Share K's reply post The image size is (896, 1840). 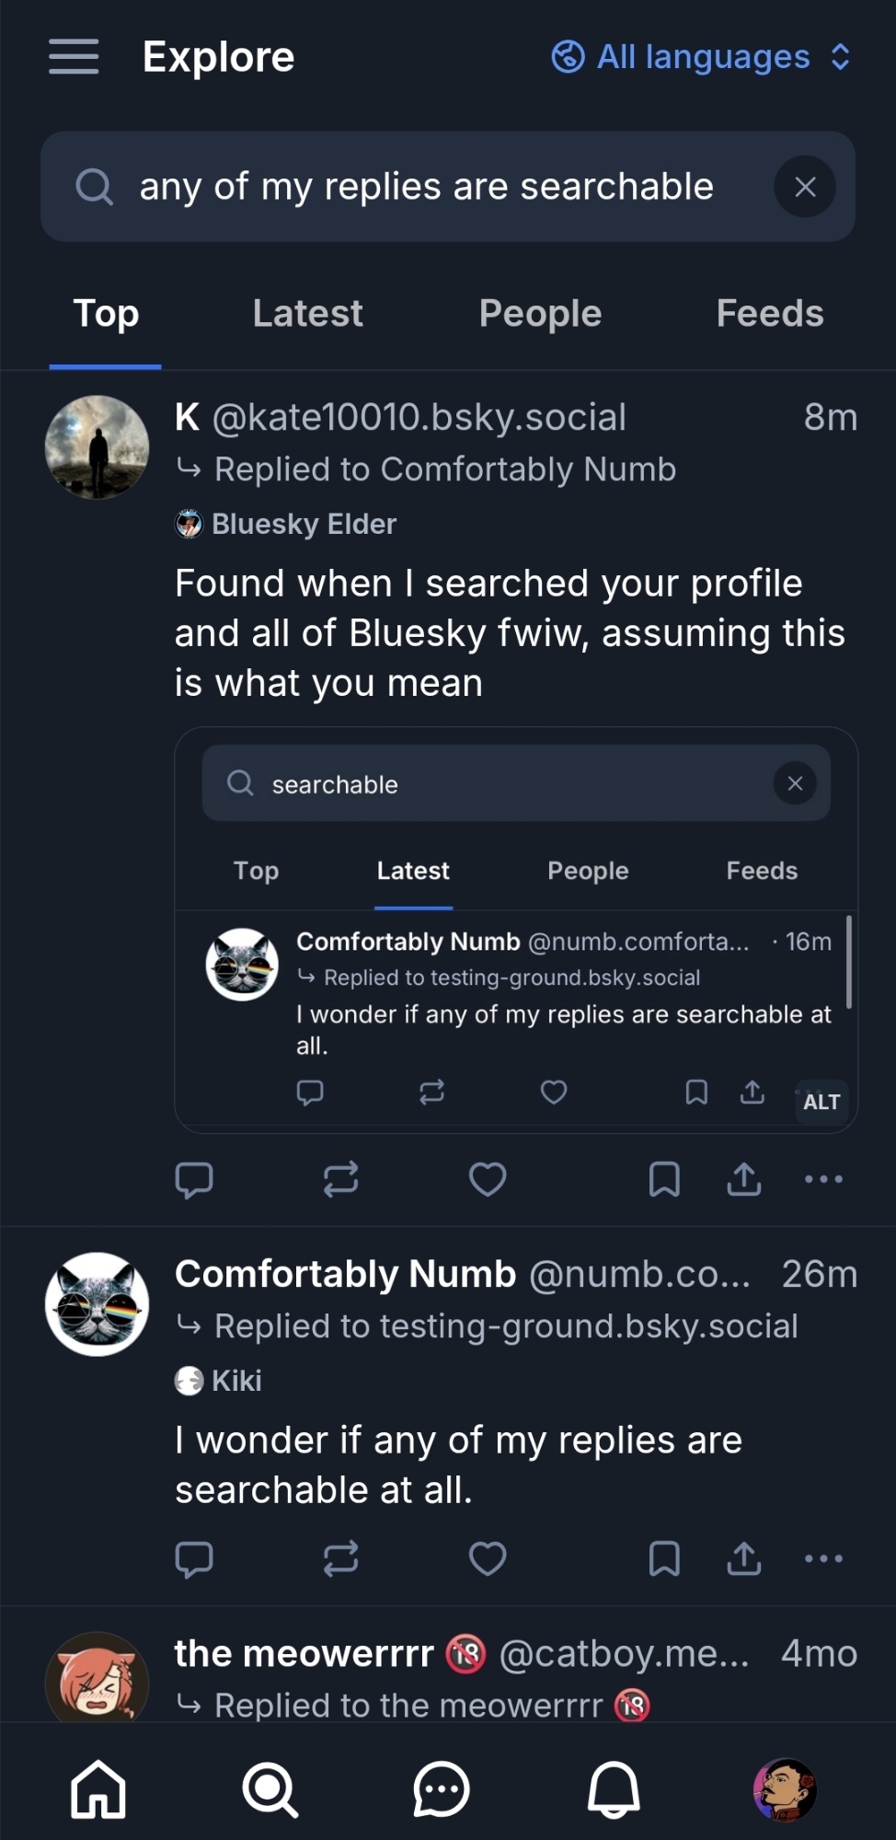coord(743,1179)
